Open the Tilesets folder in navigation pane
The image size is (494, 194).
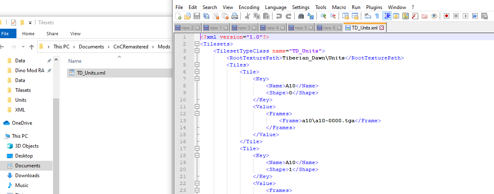(x=23, y=90)
